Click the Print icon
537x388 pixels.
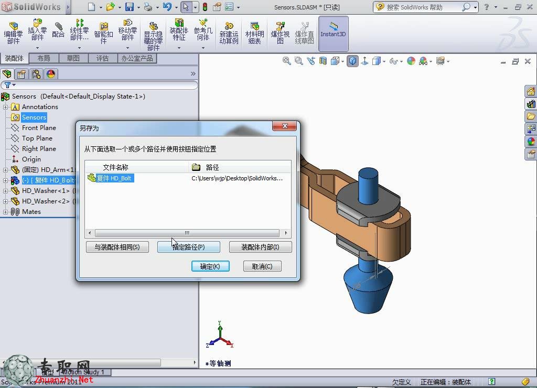(148, 6)
